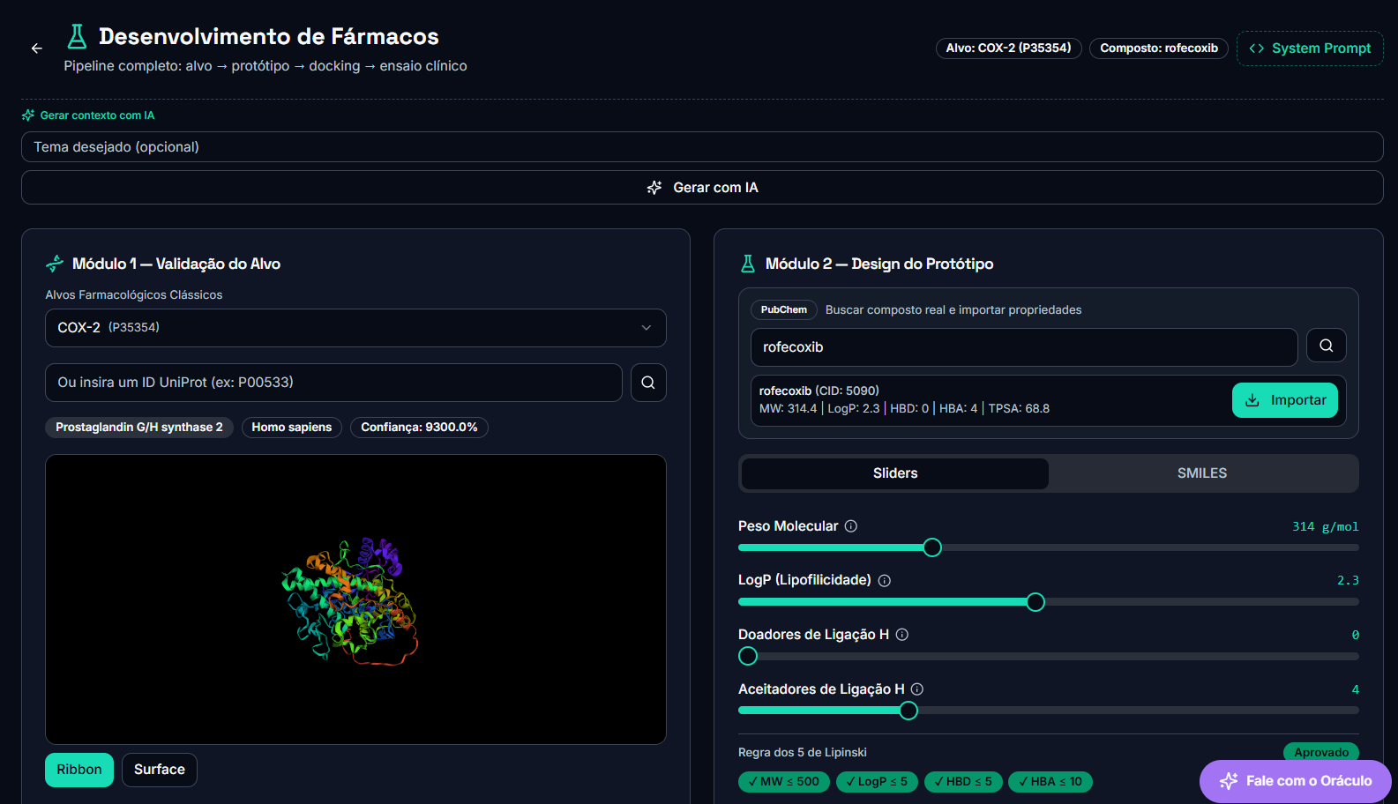This screenshot has width=1398, height=804.
Task: Click the LogP Lipofilicidade info icon
Action: 885,580
